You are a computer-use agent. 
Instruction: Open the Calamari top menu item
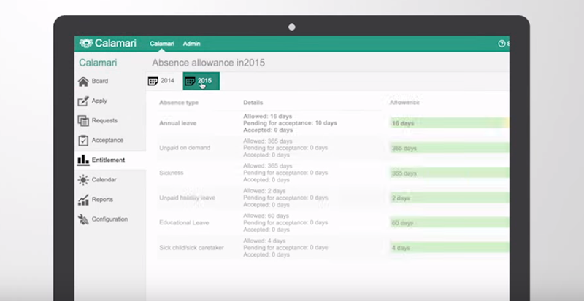coord(161,44)
